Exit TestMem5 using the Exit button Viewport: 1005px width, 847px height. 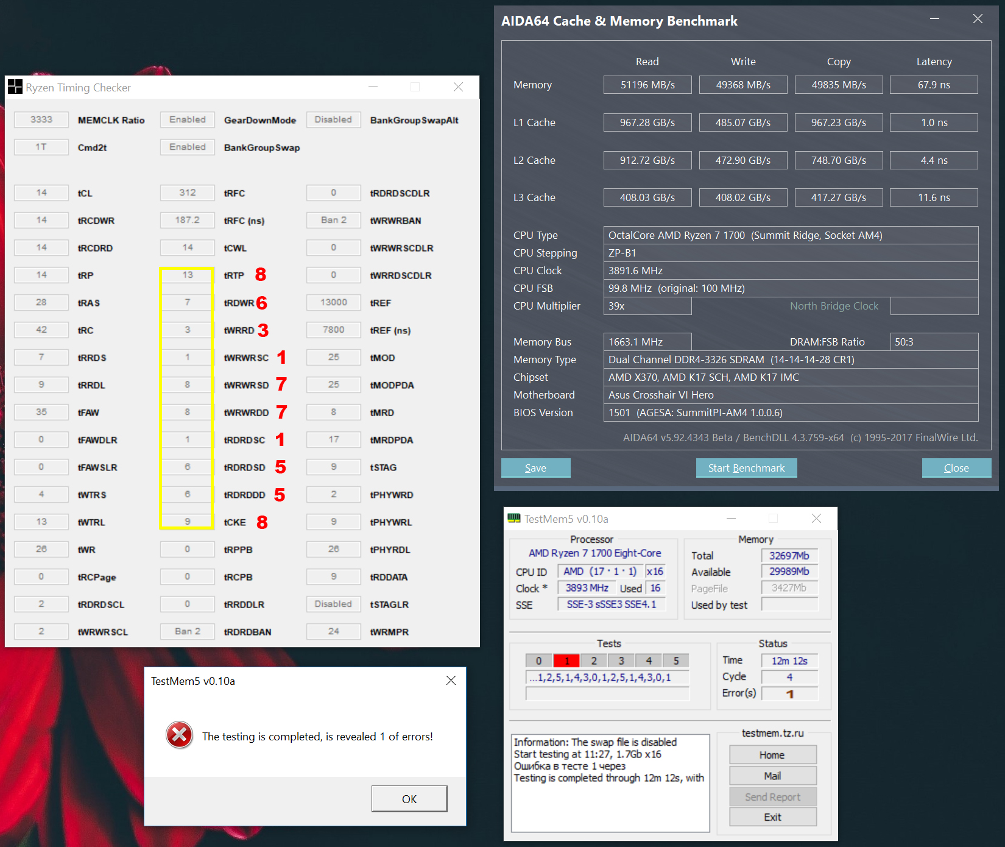pyautogui.click(x=772, y=817)
